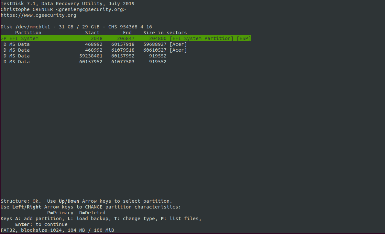Click the Disk /dev/mmcblk1 info line
The height and width of the screenshot is (234, 385).
76,27
